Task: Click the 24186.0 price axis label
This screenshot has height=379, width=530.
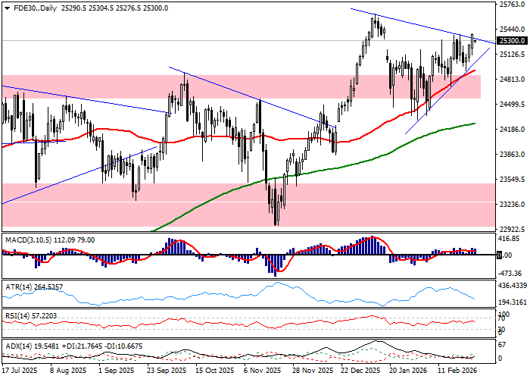Action: click(513, 130)
